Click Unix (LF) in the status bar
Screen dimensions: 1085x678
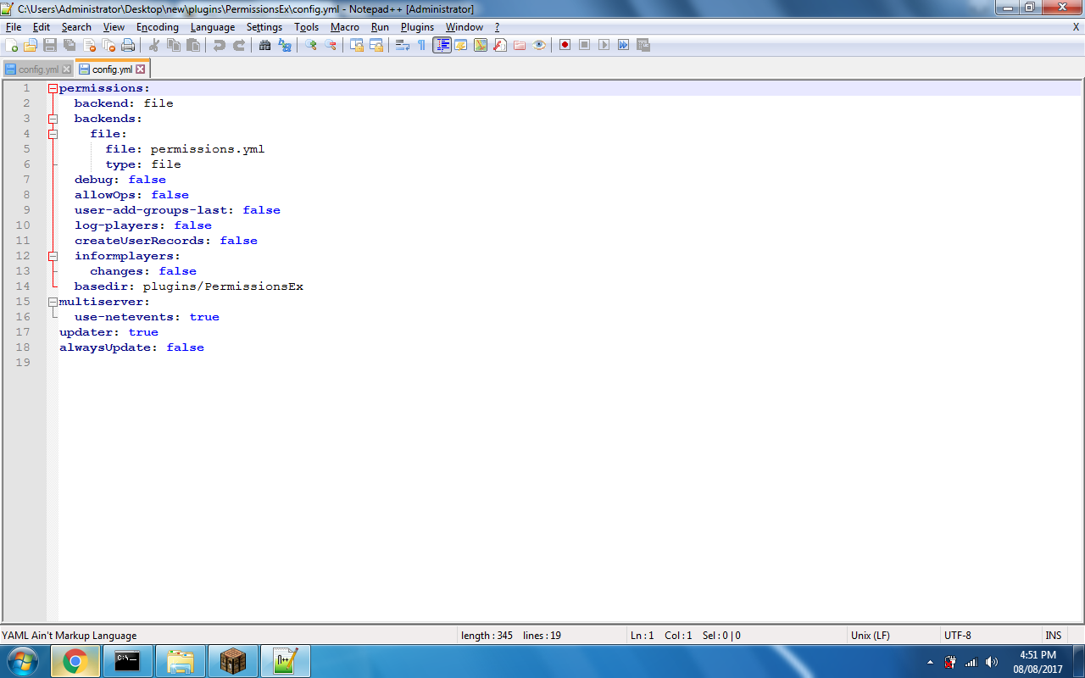870,636
